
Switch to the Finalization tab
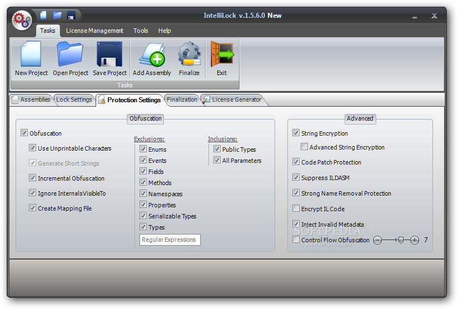pos(182,99)
